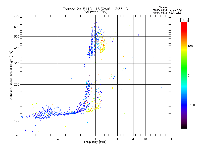Click the y-axis tick label '100'
The width and height of the screenshot is (201, 151).
[x=17, y=121]
